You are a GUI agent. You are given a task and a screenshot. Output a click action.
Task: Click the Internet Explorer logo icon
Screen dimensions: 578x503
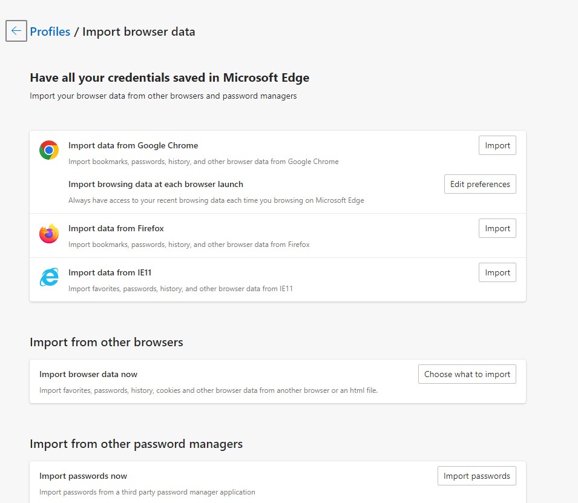(49, 277)
